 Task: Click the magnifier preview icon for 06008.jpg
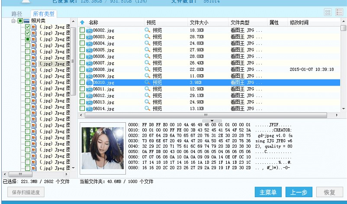point(148,70)
